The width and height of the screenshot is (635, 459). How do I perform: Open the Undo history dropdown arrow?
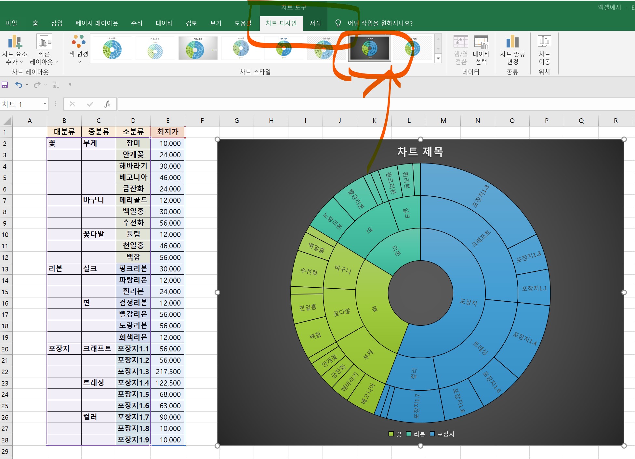click(27, 85)
